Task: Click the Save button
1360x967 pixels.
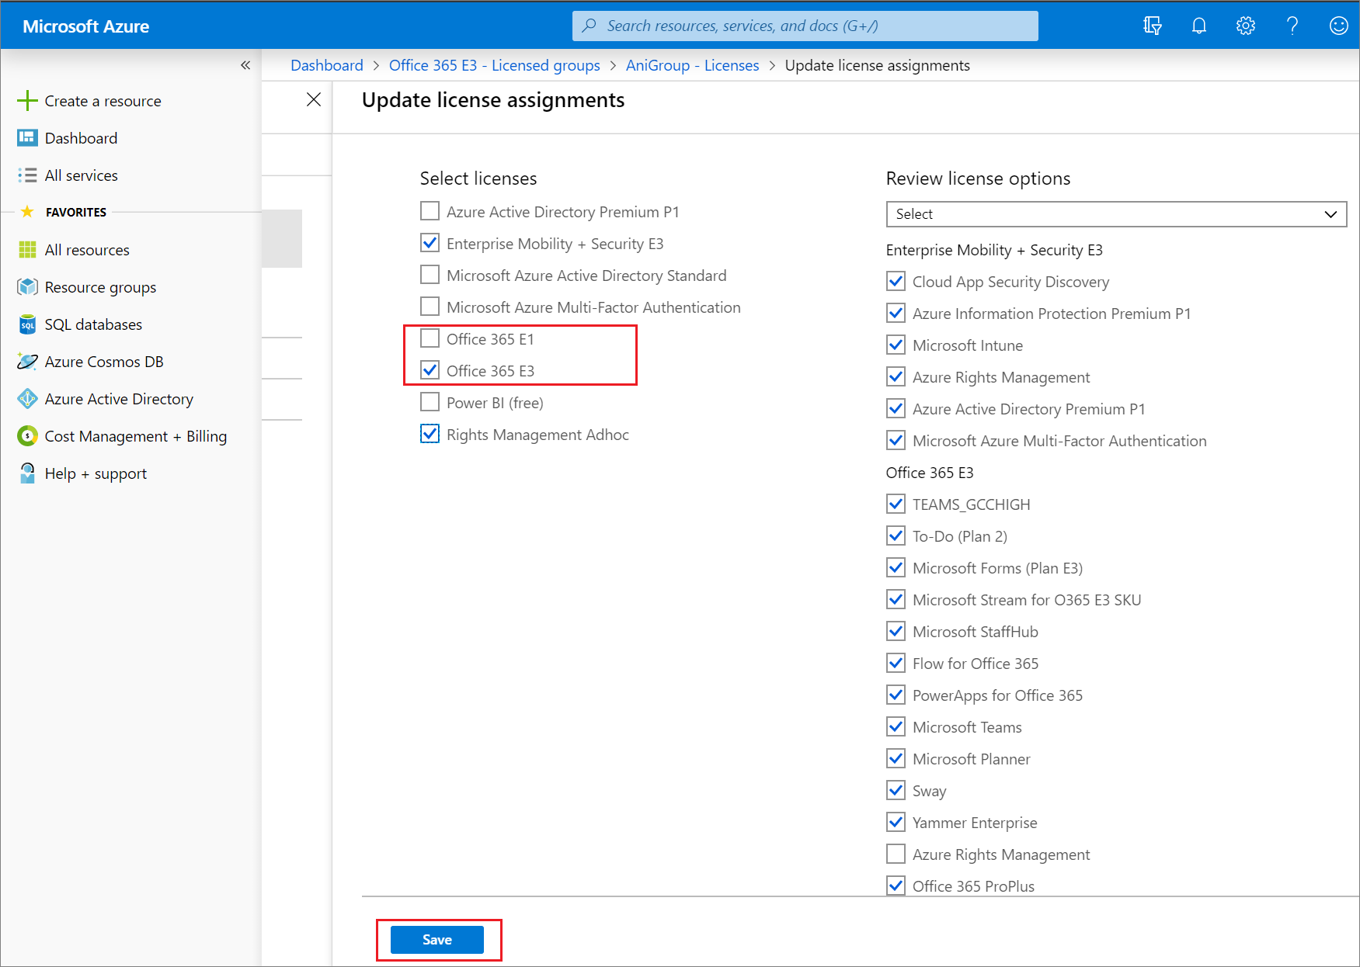Action: click(437, 940)
